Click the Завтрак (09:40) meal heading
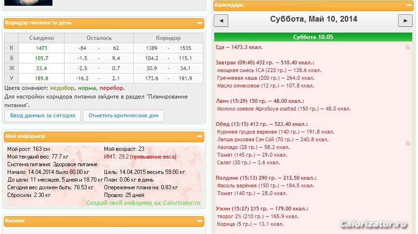This screenshot has height=234, width=418. [265, 63]
